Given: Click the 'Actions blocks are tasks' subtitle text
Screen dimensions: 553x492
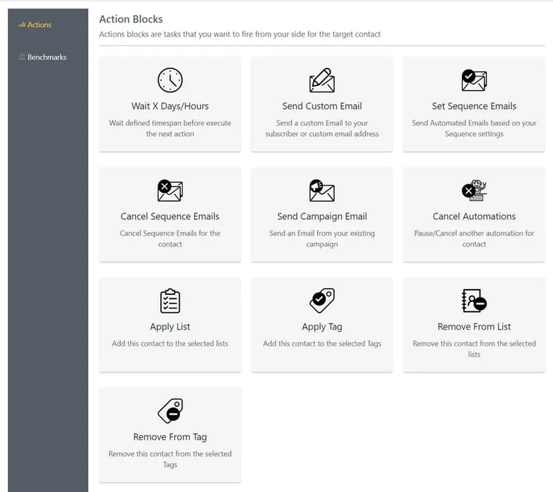Looking at the screenshot, I should point(240,34).
